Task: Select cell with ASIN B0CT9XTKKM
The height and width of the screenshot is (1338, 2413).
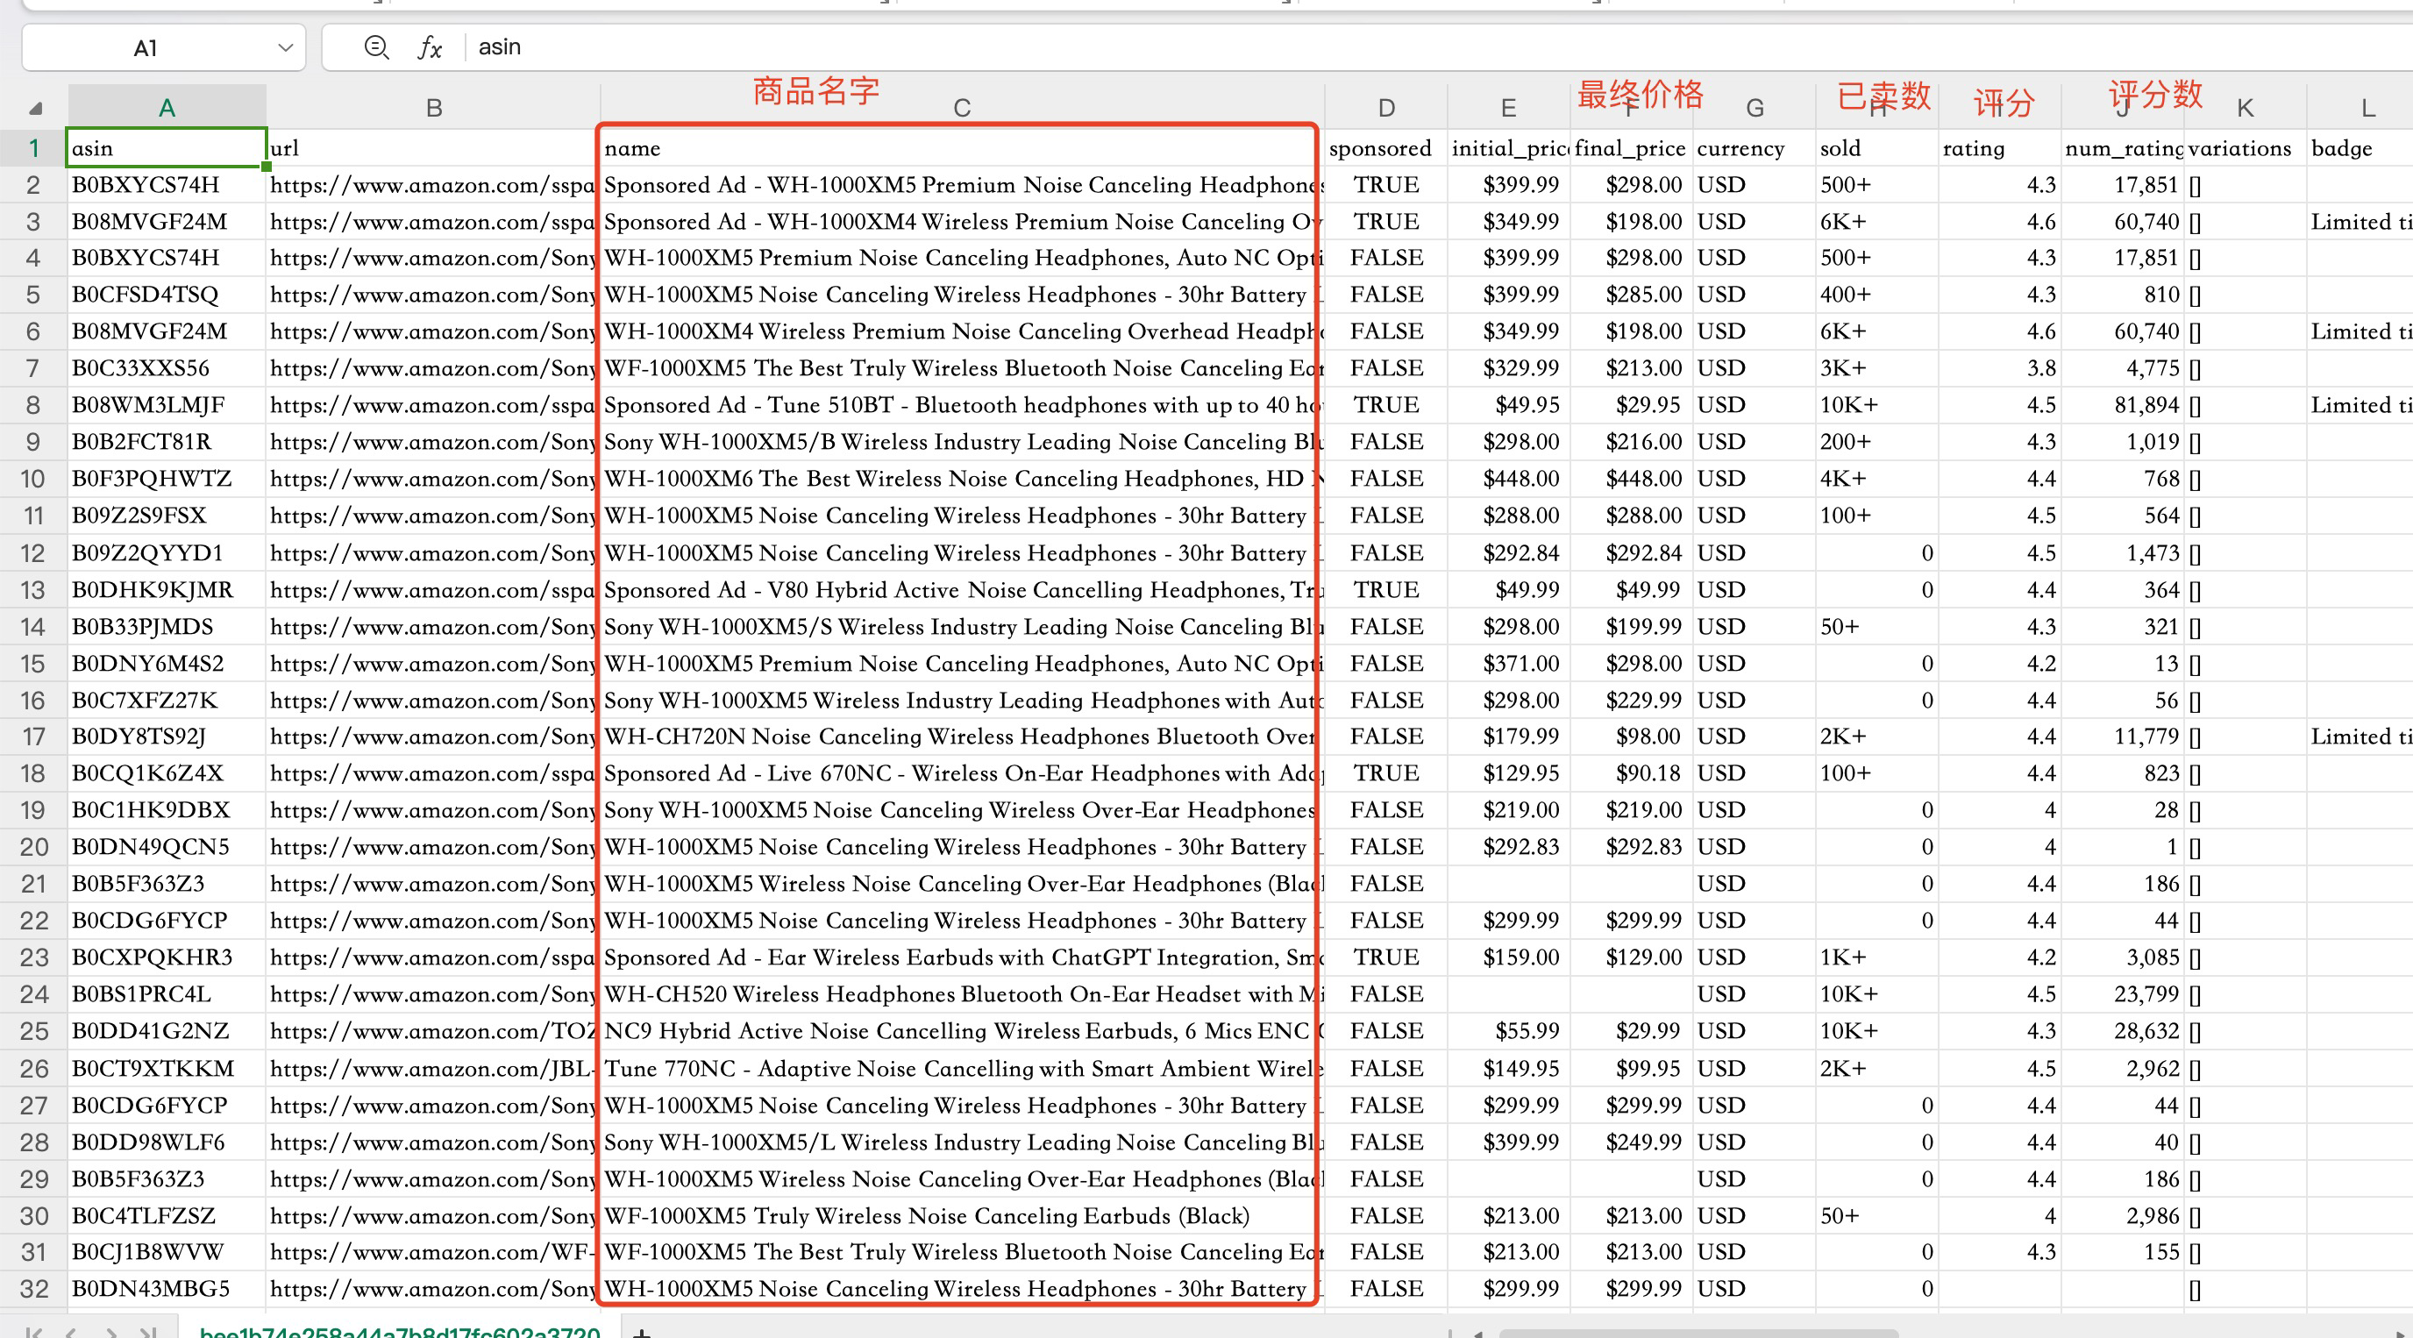Action: (x=167, y=1068)
